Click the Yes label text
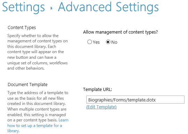The width and height of the screenshot is (188, 134). point(96,42)
